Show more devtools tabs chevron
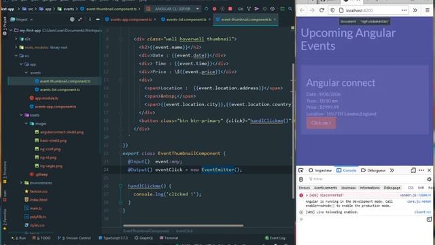Screen dimensions: 435x245 391,170
